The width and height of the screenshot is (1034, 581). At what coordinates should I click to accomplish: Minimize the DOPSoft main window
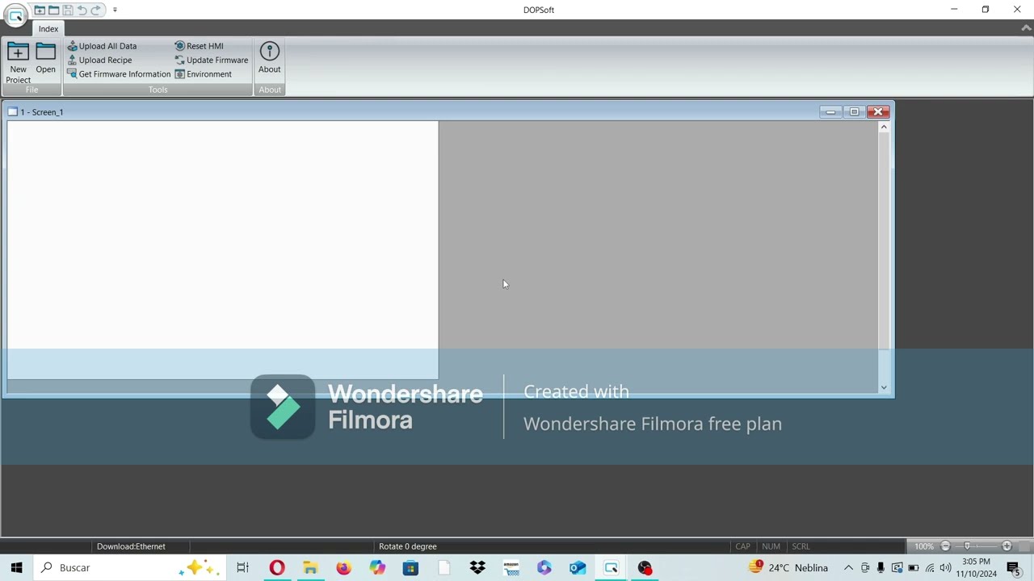954,10
